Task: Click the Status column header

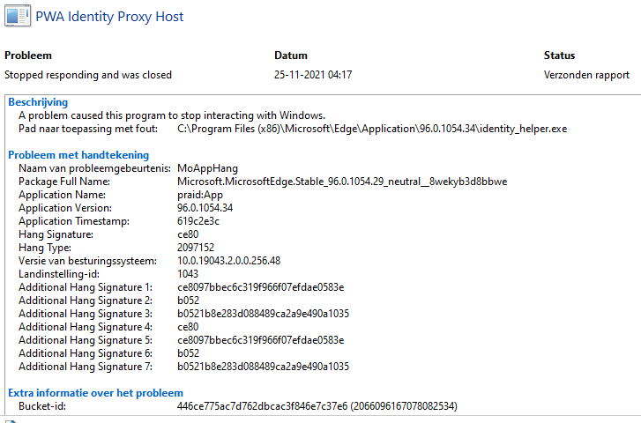Action: (x=559, y=56)
